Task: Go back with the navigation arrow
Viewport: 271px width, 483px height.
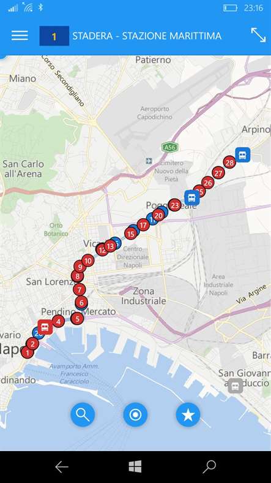Action: pyautogui.click(x=62, y=467)
